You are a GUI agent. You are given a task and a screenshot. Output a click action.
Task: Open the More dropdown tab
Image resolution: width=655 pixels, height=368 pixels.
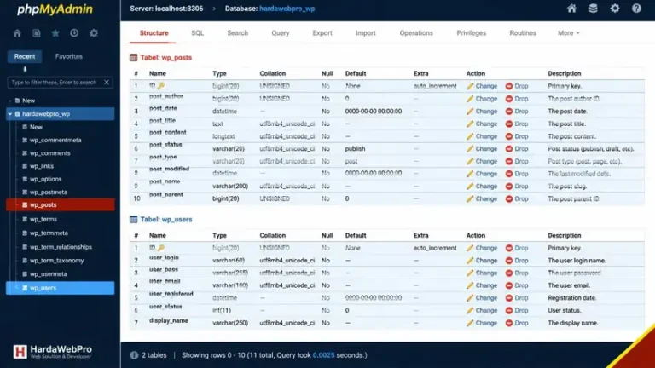pyautogui.click(x=569, y=33)
